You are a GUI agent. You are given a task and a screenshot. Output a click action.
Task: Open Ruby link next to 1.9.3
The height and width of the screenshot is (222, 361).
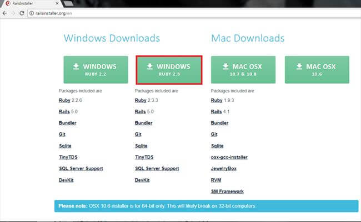[x=217, y=100]
